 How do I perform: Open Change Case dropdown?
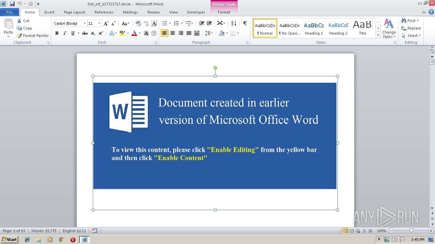[x=125, y=23]
